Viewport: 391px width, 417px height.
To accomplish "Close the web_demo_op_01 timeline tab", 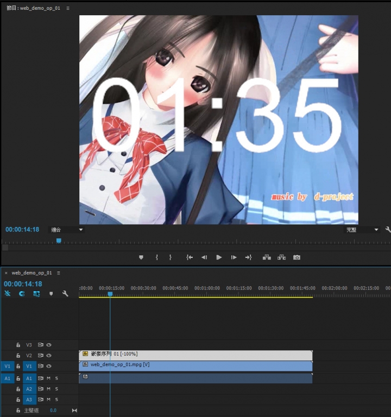I will [x=6, y=273].
